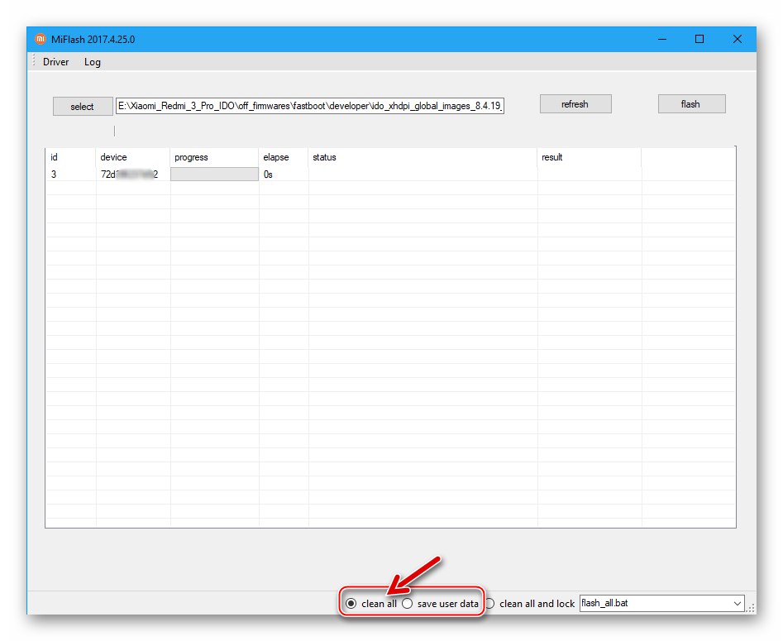
Task: Click the refresh button
Action: [x=575, y=104]
